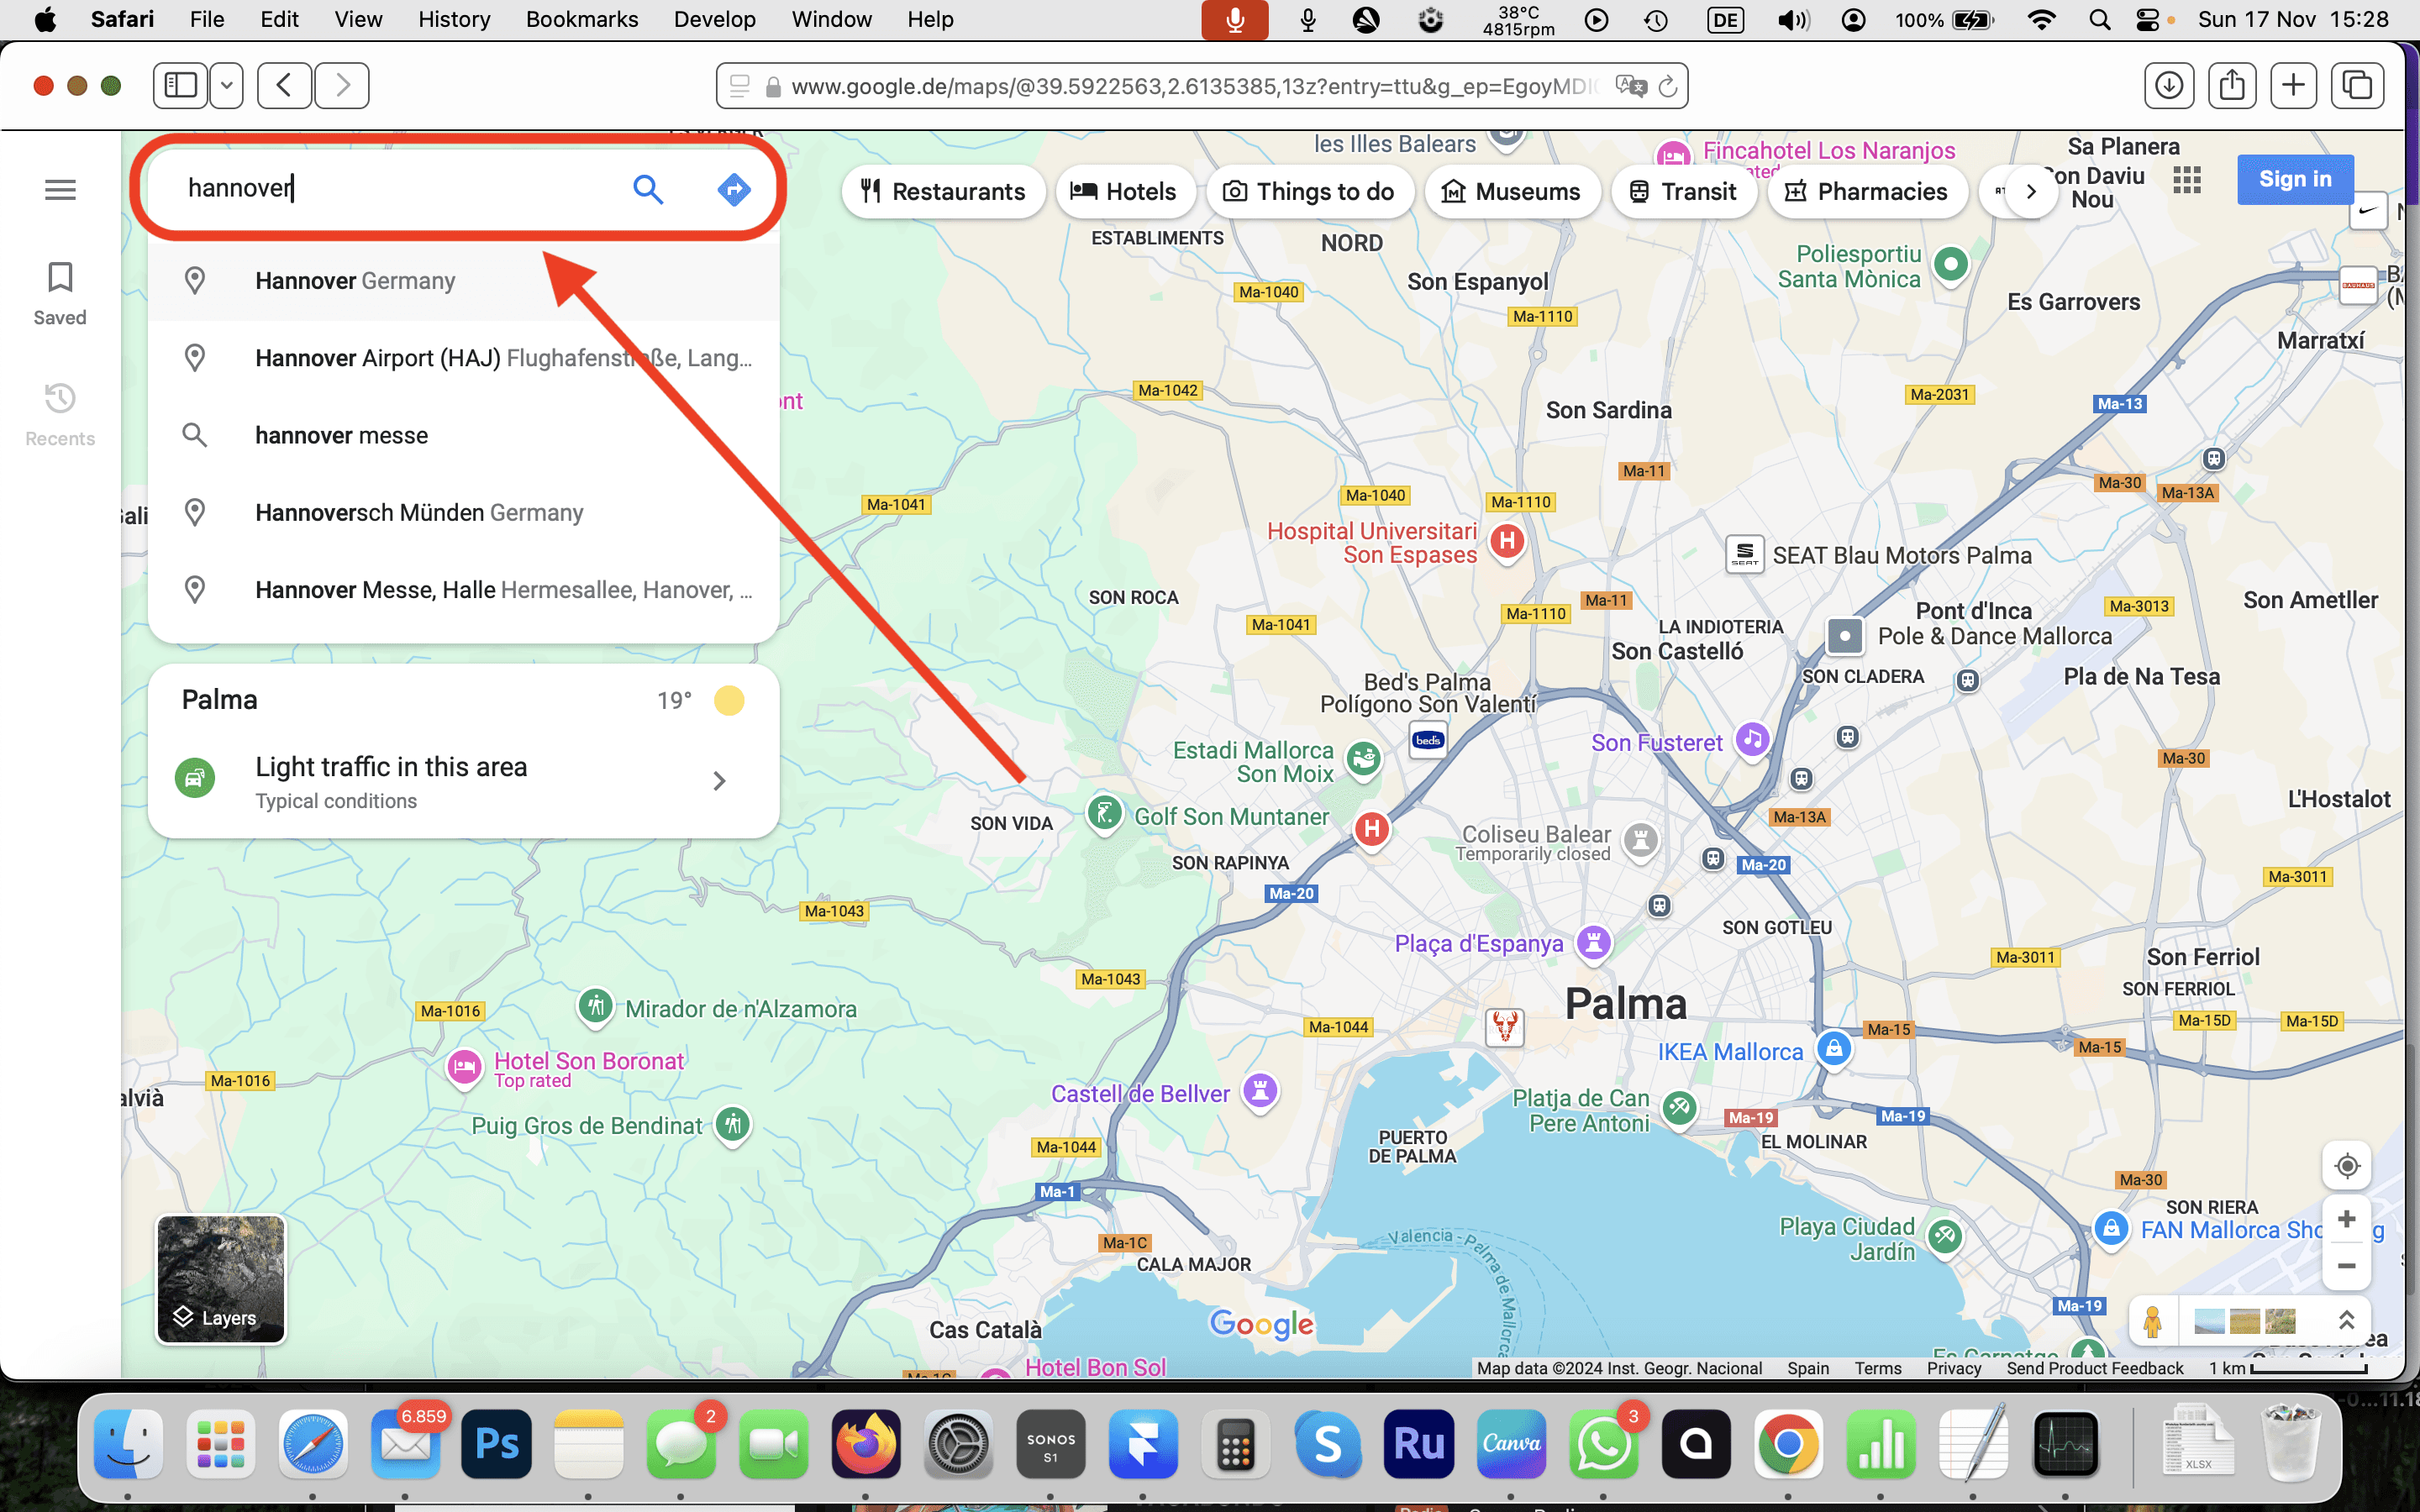
Task: Open the Bookmarks menu in menu bar
Action: point(582,19)
